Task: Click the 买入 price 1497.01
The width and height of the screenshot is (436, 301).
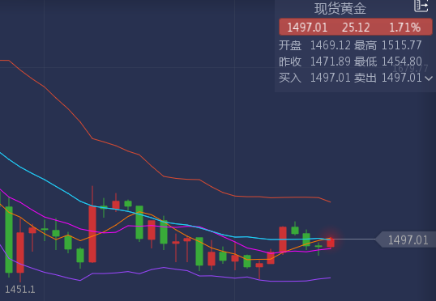Action: (x=331, y=78)
